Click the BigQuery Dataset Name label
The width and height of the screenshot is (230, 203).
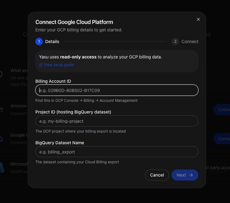(x=60, y=143)
